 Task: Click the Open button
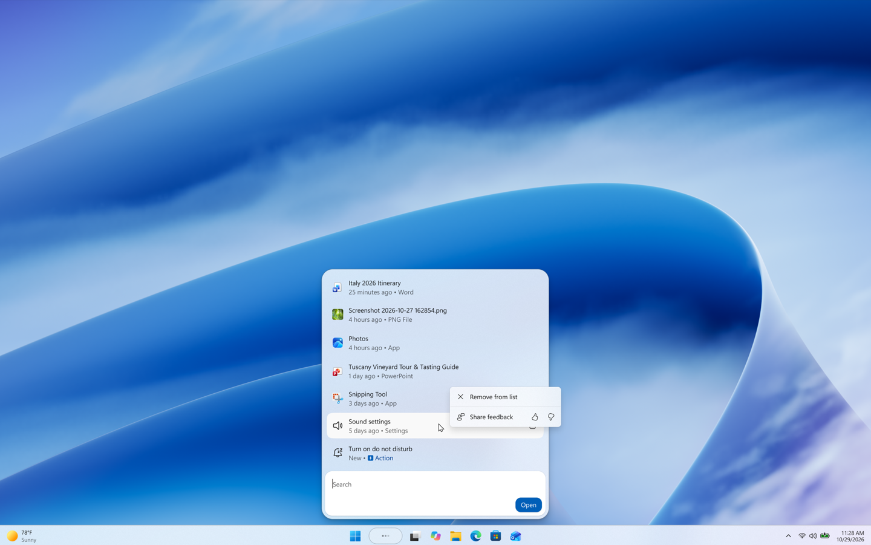[528, 504]
